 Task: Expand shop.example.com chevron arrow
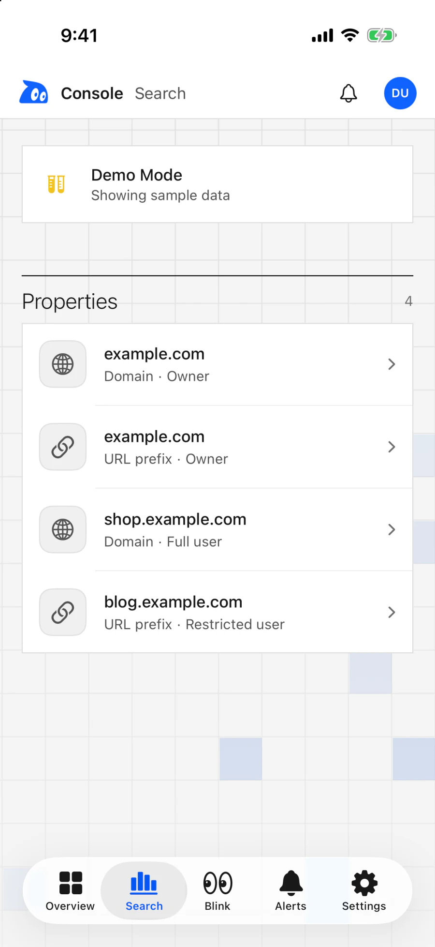[x=391, y=529]
